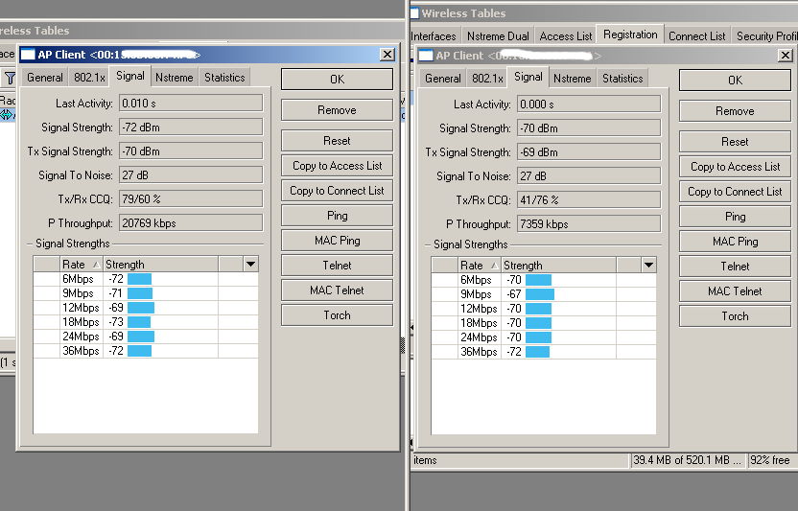This screenshot has height=511, width=798.
Task: Switch to Statistics tab in right AP Client dialog
Action: [622, 79]
